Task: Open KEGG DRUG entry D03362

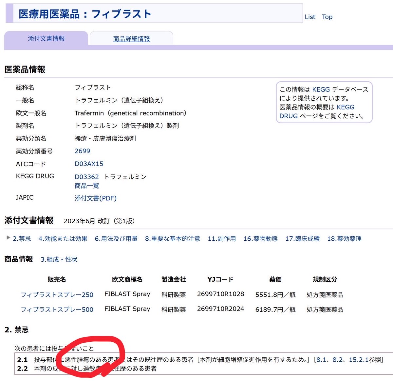Action: click(86, 177)
